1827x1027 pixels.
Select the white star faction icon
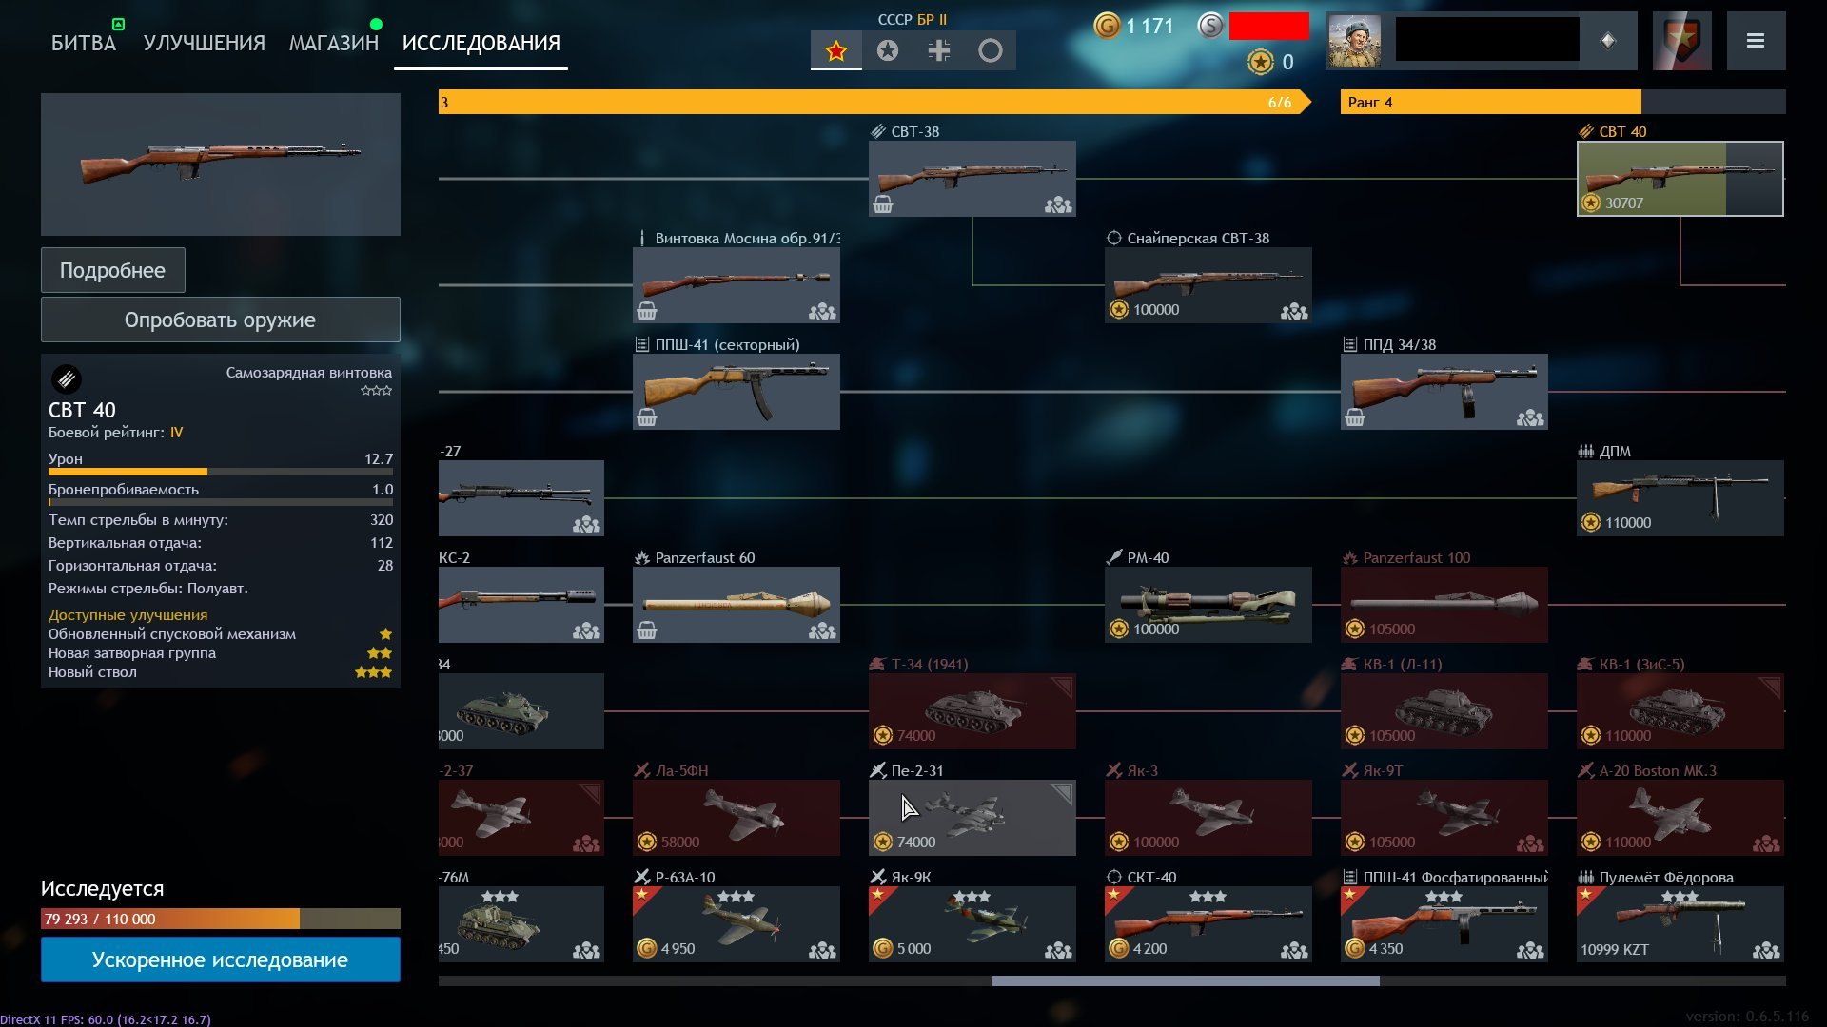(888, 50)
